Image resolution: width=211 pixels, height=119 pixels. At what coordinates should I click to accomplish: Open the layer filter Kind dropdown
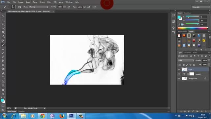(183, 56)
